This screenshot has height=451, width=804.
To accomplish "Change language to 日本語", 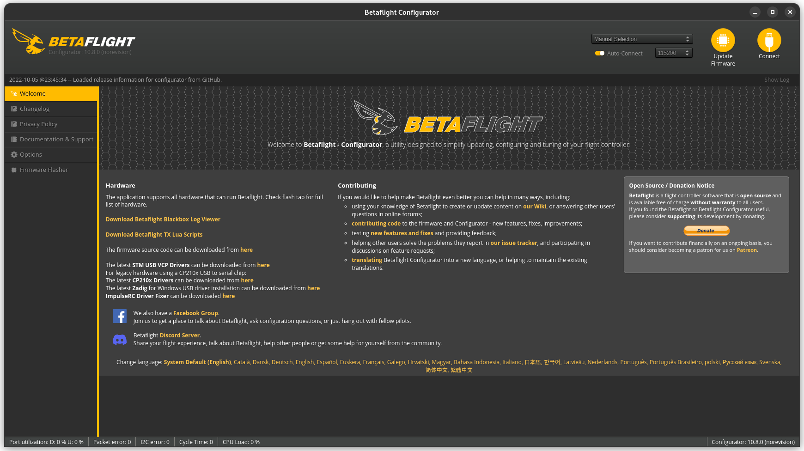I will pos(532,362).
